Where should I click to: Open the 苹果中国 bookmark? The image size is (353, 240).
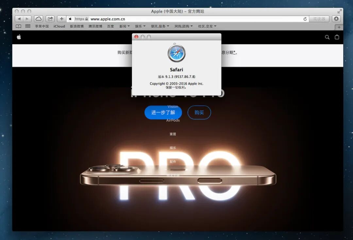click(42, 26)
